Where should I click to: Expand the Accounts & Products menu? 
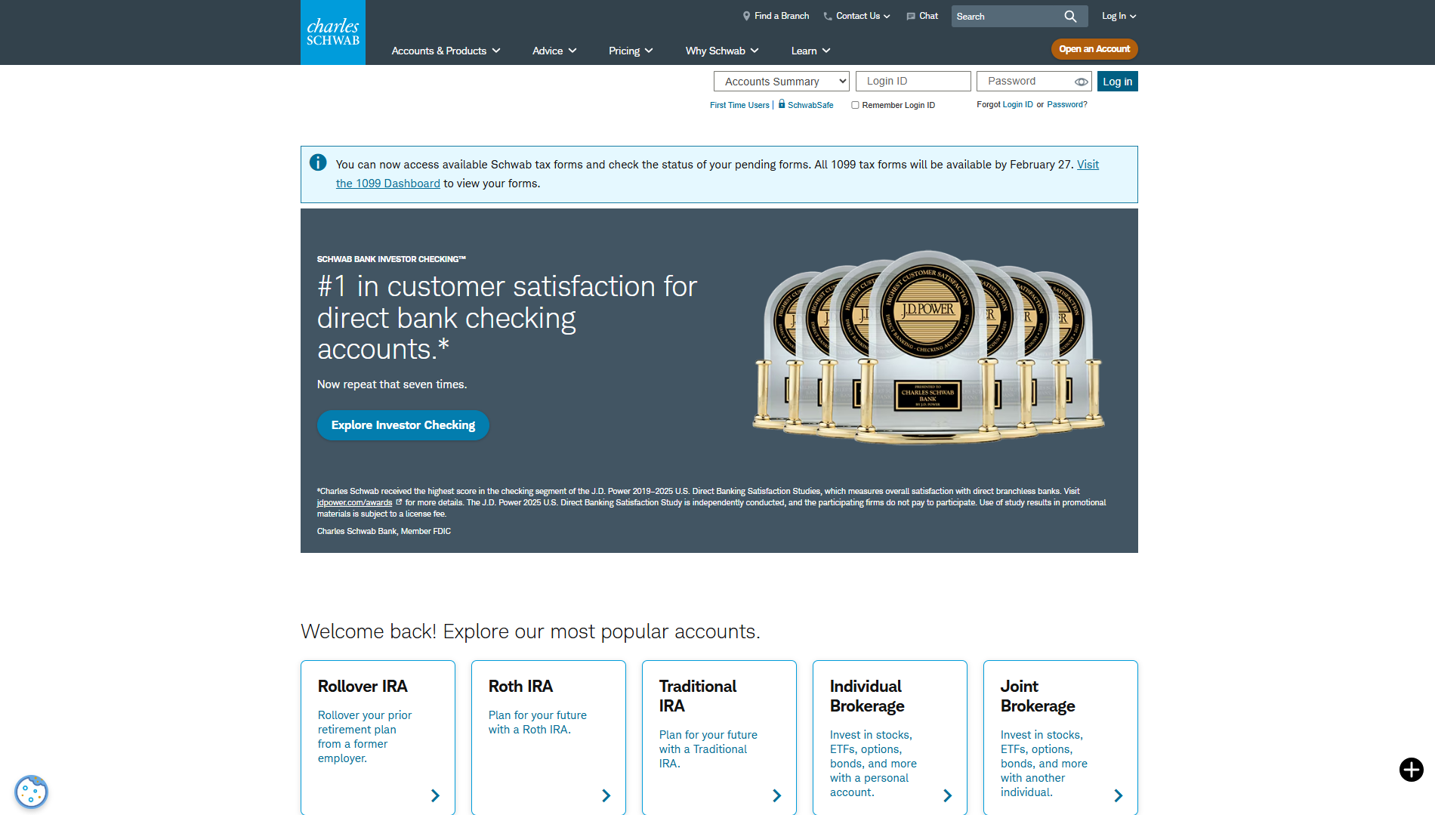coord(446,51)
